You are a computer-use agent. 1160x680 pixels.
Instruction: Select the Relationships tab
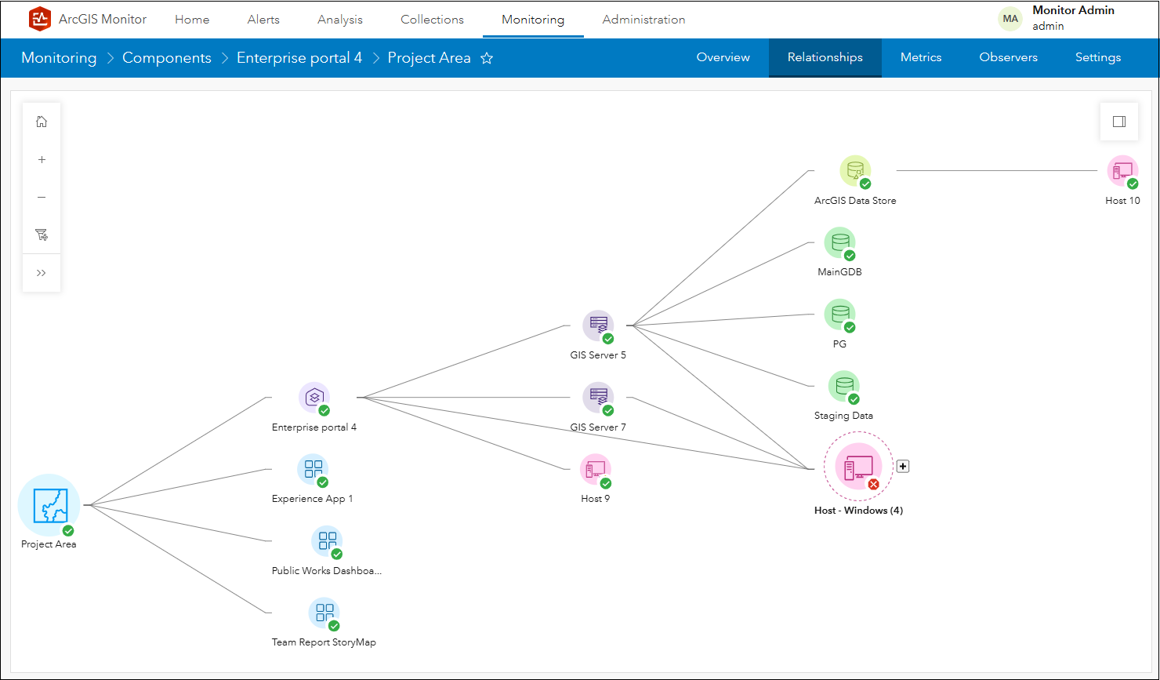coord(825,57)
